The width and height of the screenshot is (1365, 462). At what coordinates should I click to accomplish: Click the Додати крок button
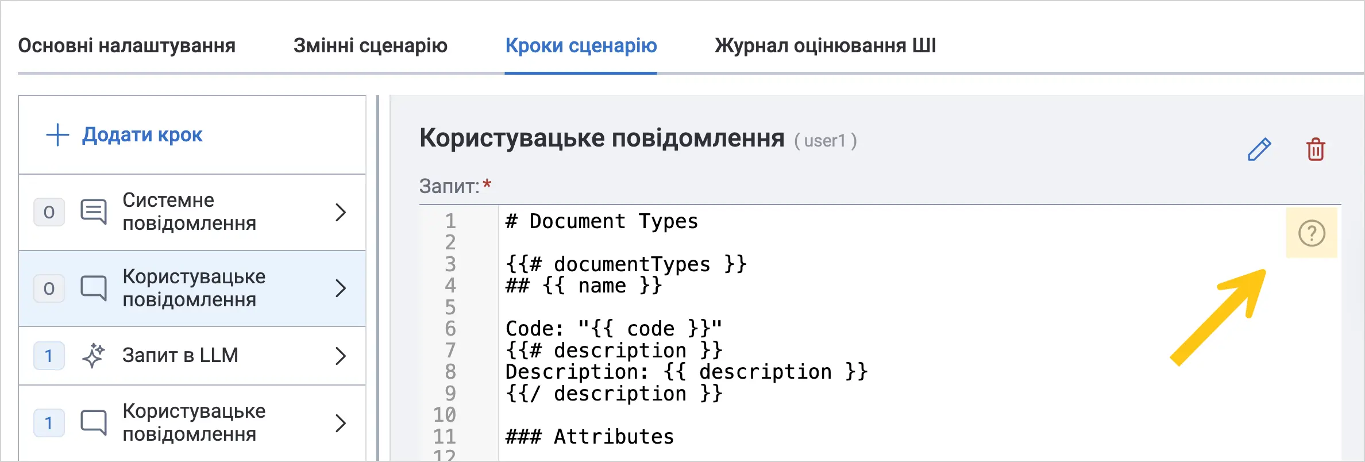point(124,135)
